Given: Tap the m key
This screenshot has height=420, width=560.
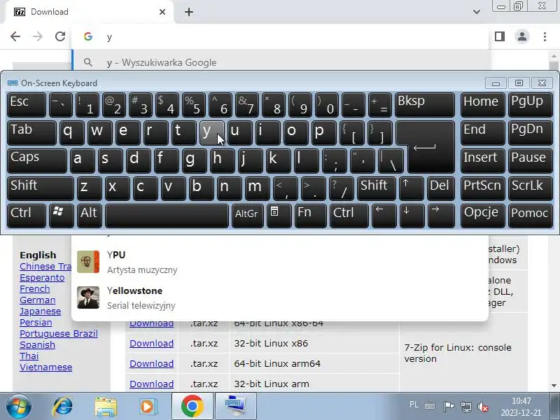Looking at the screenshot, I should point(258,188).
